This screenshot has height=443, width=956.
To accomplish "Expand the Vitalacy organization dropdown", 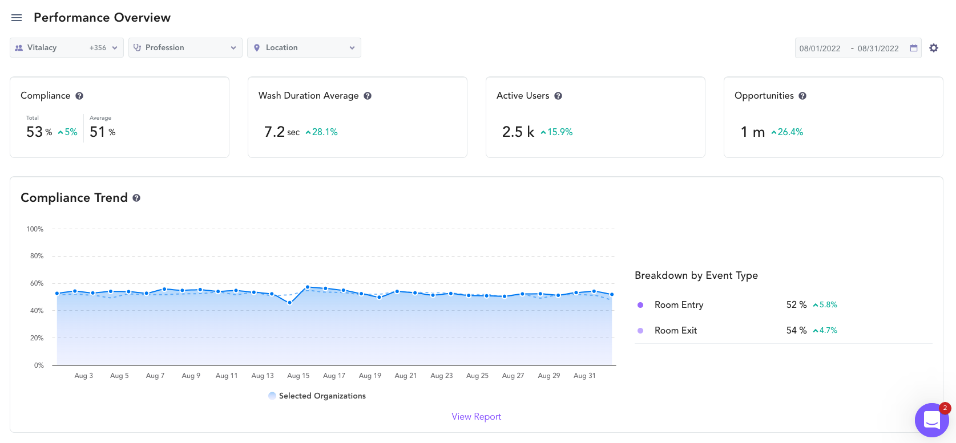I will pyautogui.click(x=67, y=48).
